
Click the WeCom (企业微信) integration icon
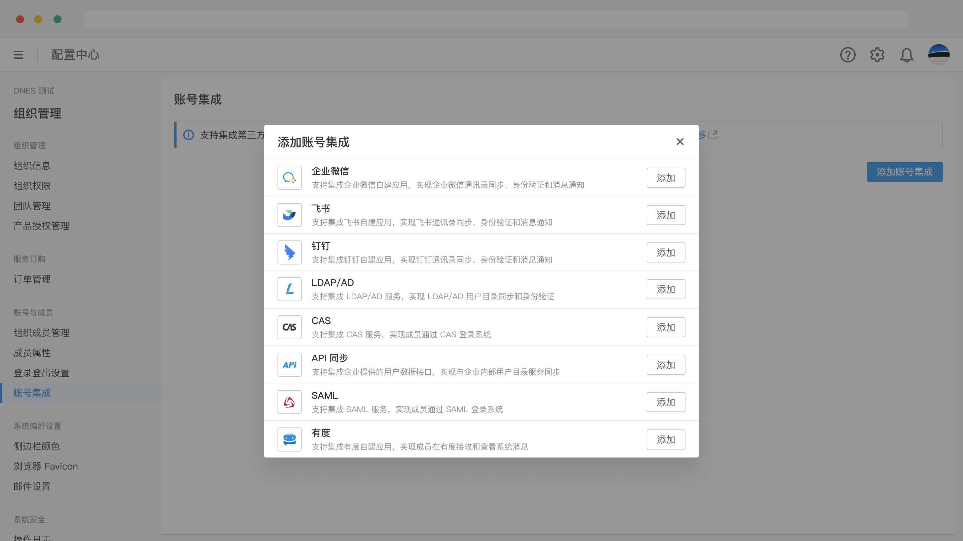point(289,178)
